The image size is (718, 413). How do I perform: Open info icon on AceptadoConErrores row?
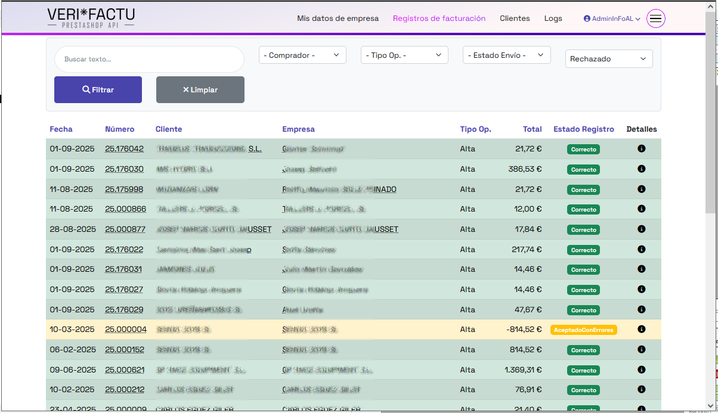[641, 329]
